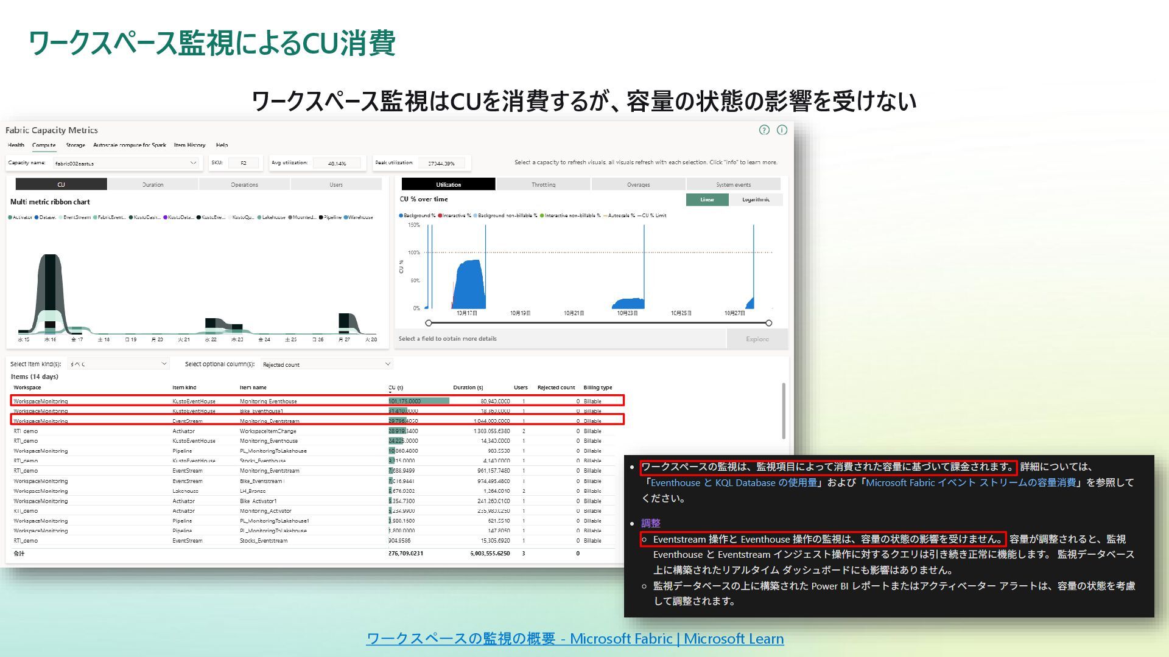Click the info circle icon
This screenshot has width=1169, height=657.
[782, 130]
